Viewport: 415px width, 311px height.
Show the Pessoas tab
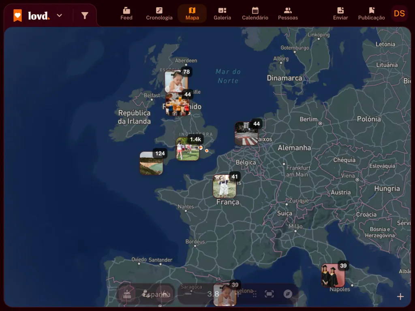[288, 14]
